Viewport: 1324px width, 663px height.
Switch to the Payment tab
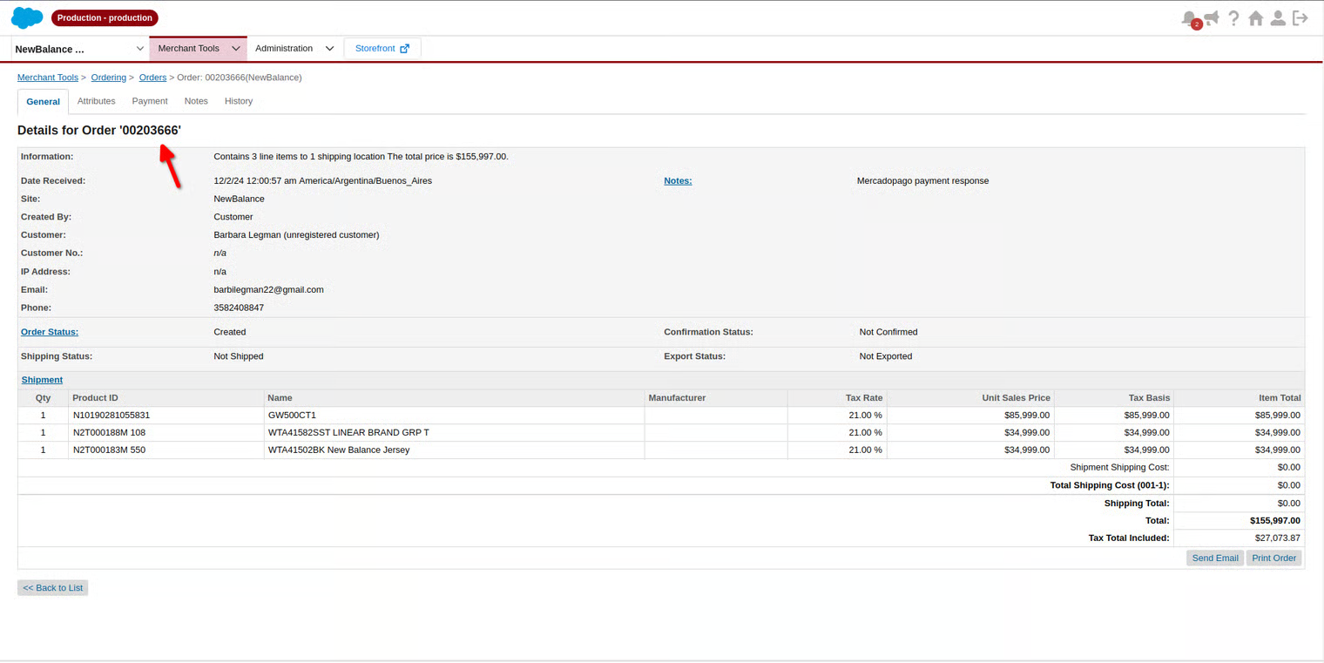click(x=150, y=101)
